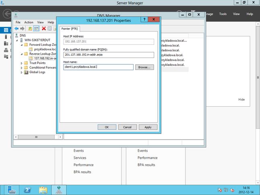Click BPA results under the left tile

coord(83,172)
